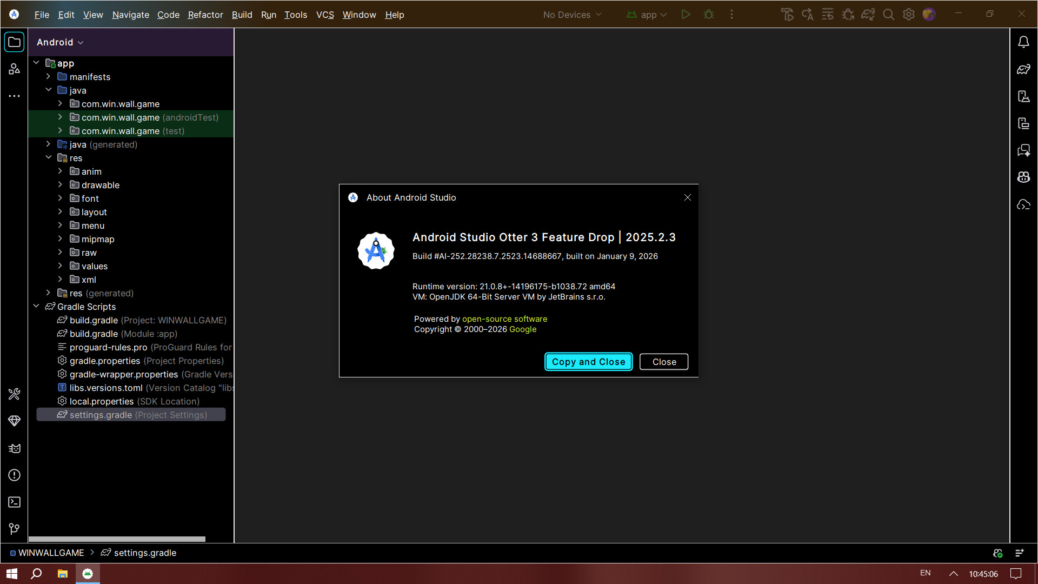Open the Device Manager panel
This screenshot has width=1038, height=584.
[1024, 96]
